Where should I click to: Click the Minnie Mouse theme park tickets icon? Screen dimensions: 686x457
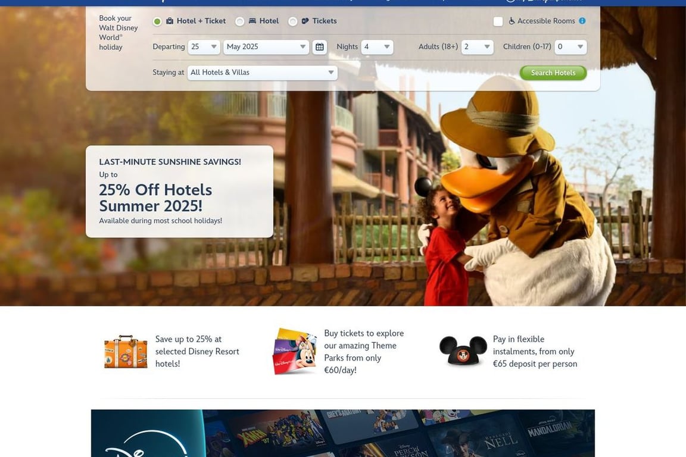294,351
